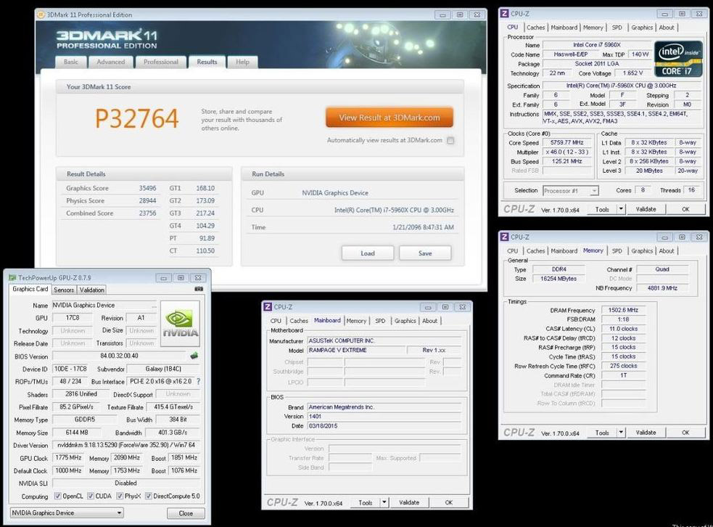Open Memory tab in CPU-Z Mainboard window
This screenshot has height=527, width=713.
coord(356,321)
